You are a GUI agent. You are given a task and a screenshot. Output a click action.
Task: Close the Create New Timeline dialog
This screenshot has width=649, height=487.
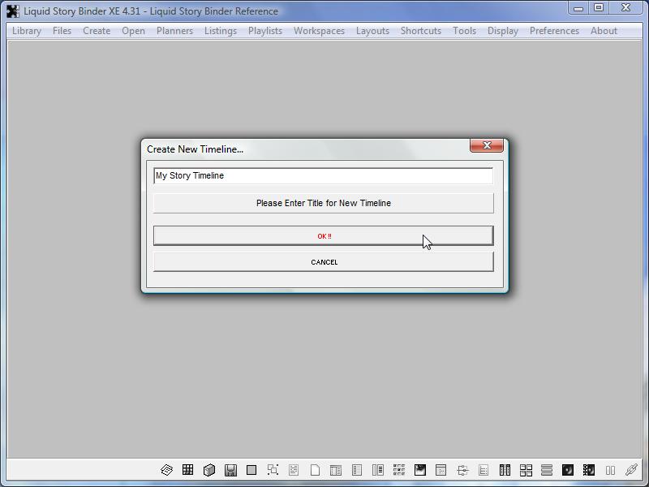click(487, 145)
